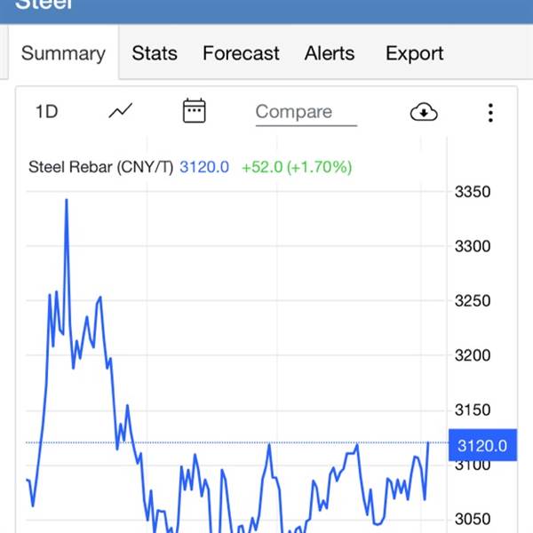Open the Export tab
This screenshot has height=533, width=533.
tap(414, 53)
